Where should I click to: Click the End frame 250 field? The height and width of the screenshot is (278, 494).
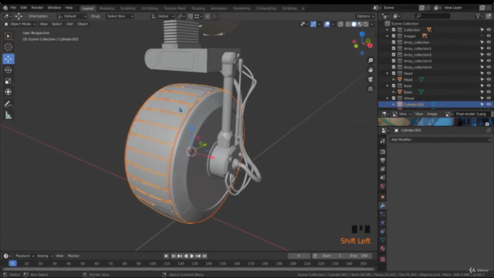pyautogui.click(x=359, y=256)
